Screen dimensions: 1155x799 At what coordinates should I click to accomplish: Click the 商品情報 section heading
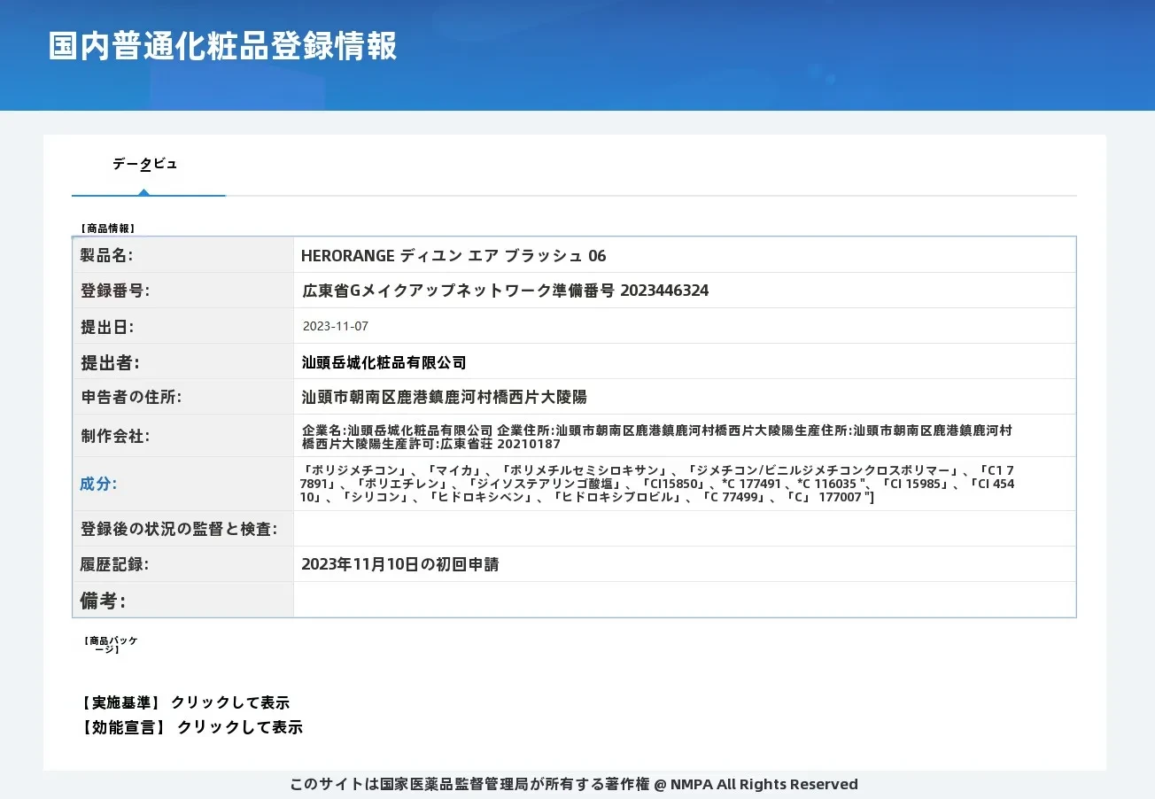(x=108, y=229)
